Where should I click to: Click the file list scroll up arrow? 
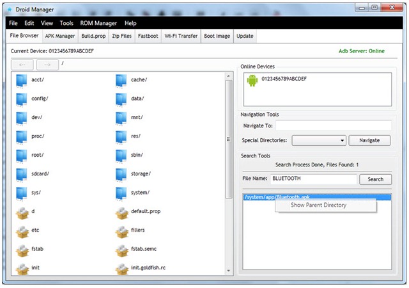pos(229,76)
